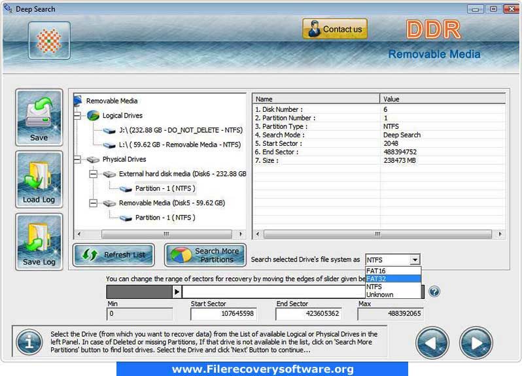522x376 pixels.
Task: Go back with the left arrow button
Action: pyautogui.click(x=432, y=343)
